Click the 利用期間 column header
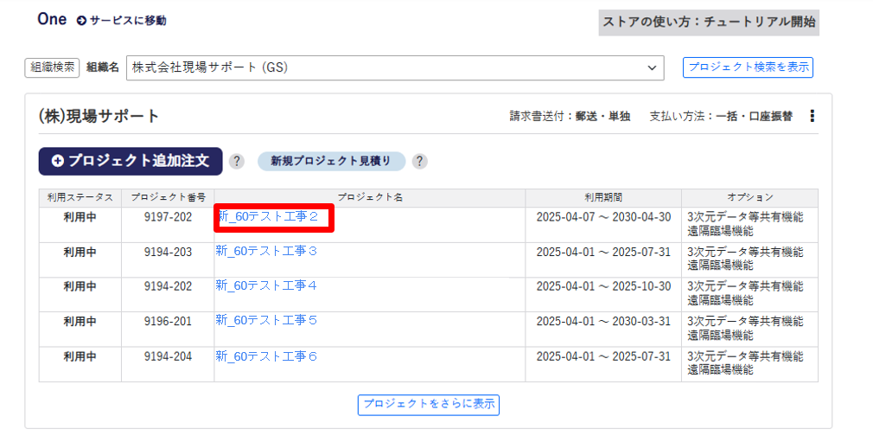Image resolution: width=873 pixels, height=442 pixels. pos(603,198)
